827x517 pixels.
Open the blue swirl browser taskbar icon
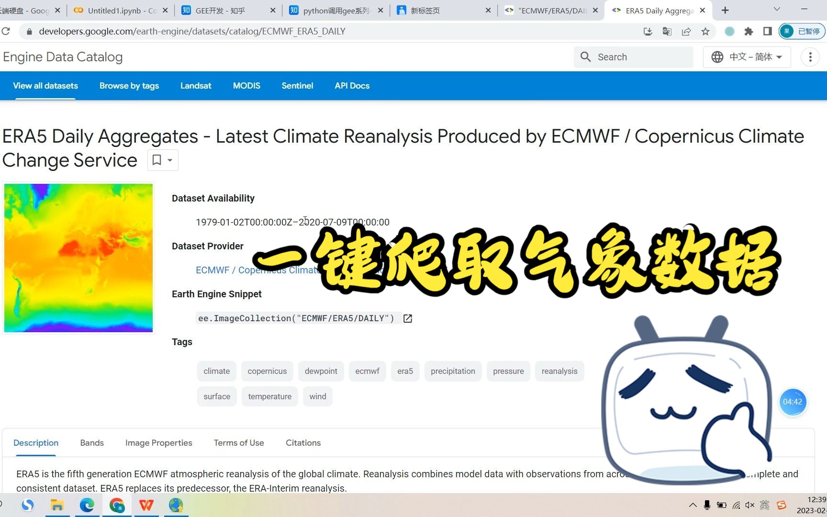pyautogui.click(x=28, y=505)
